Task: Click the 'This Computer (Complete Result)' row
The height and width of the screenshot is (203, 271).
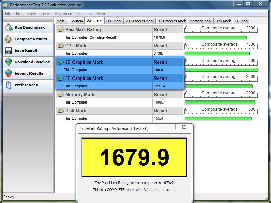Action: point(119,38)
